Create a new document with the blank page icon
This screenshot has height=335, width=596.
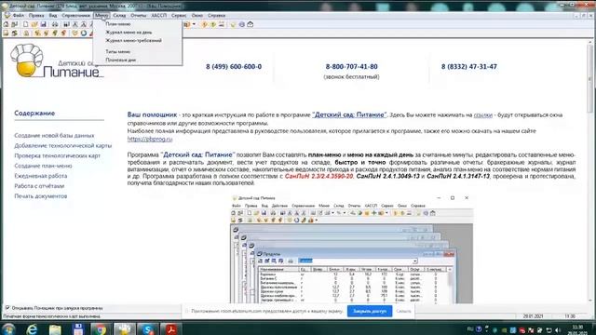25,24
